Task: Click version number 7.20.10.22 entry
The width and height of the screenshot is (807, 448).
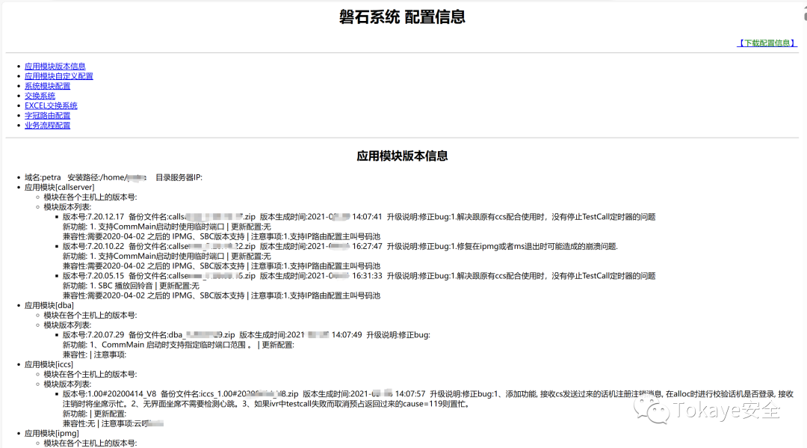Action: point(93,246)
